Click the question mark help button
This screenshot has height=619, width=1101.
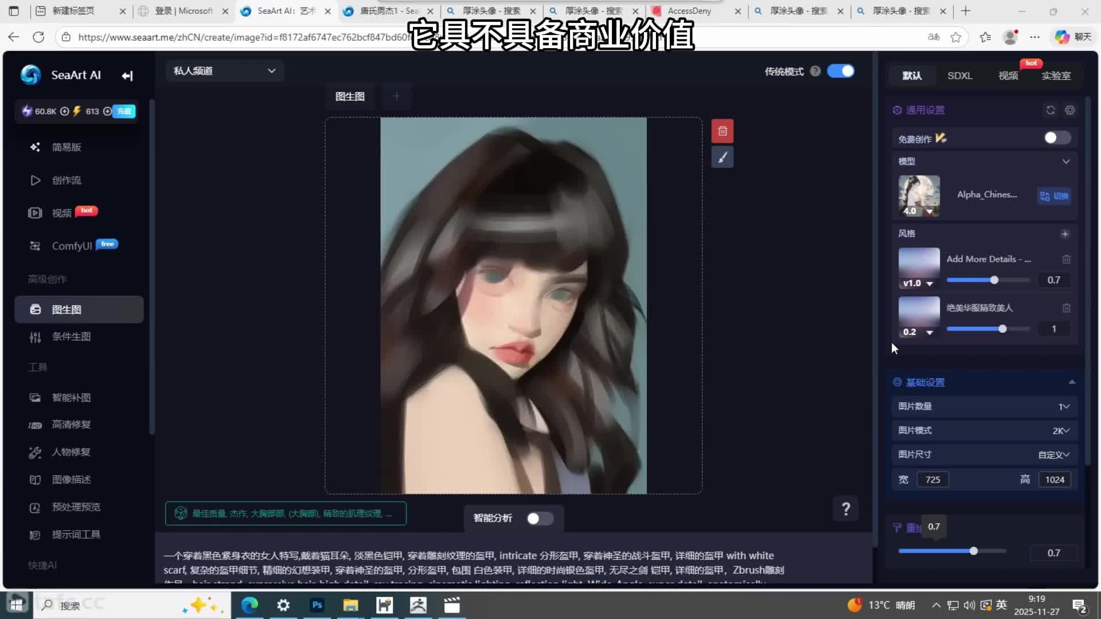(x=845, y=508)
